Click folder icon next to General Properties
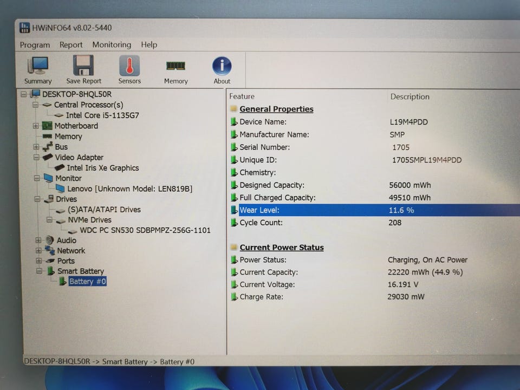 [233, 109]
